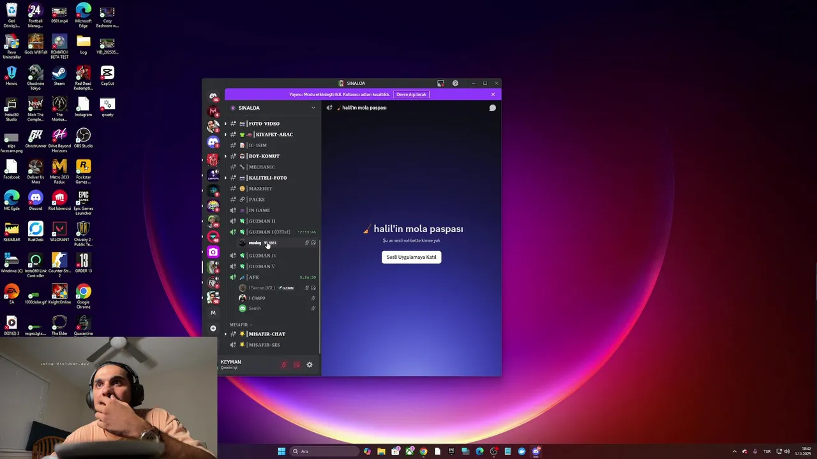Join GUZMAN IV voice channel
Image resolution: width=817 pixels, height=459 pixels.
[x=271, y=256]
